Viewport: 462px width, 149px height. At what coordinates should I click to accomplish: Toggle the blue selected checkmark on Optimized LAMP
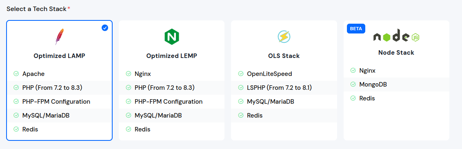105,28
